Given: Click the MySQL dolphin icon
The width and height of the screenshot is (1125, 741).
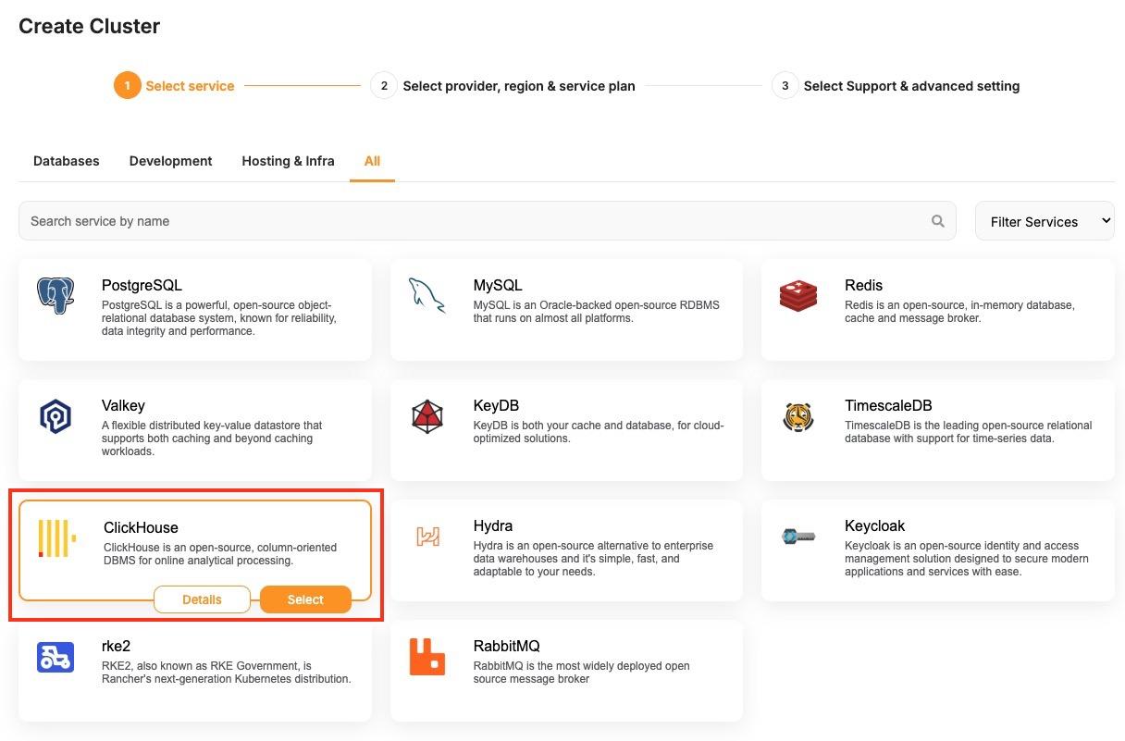Looking at the screenshot, I should (427, 296).
